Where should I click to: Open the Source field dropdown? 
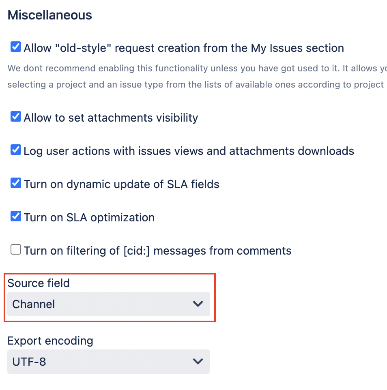tap(108, 304)
